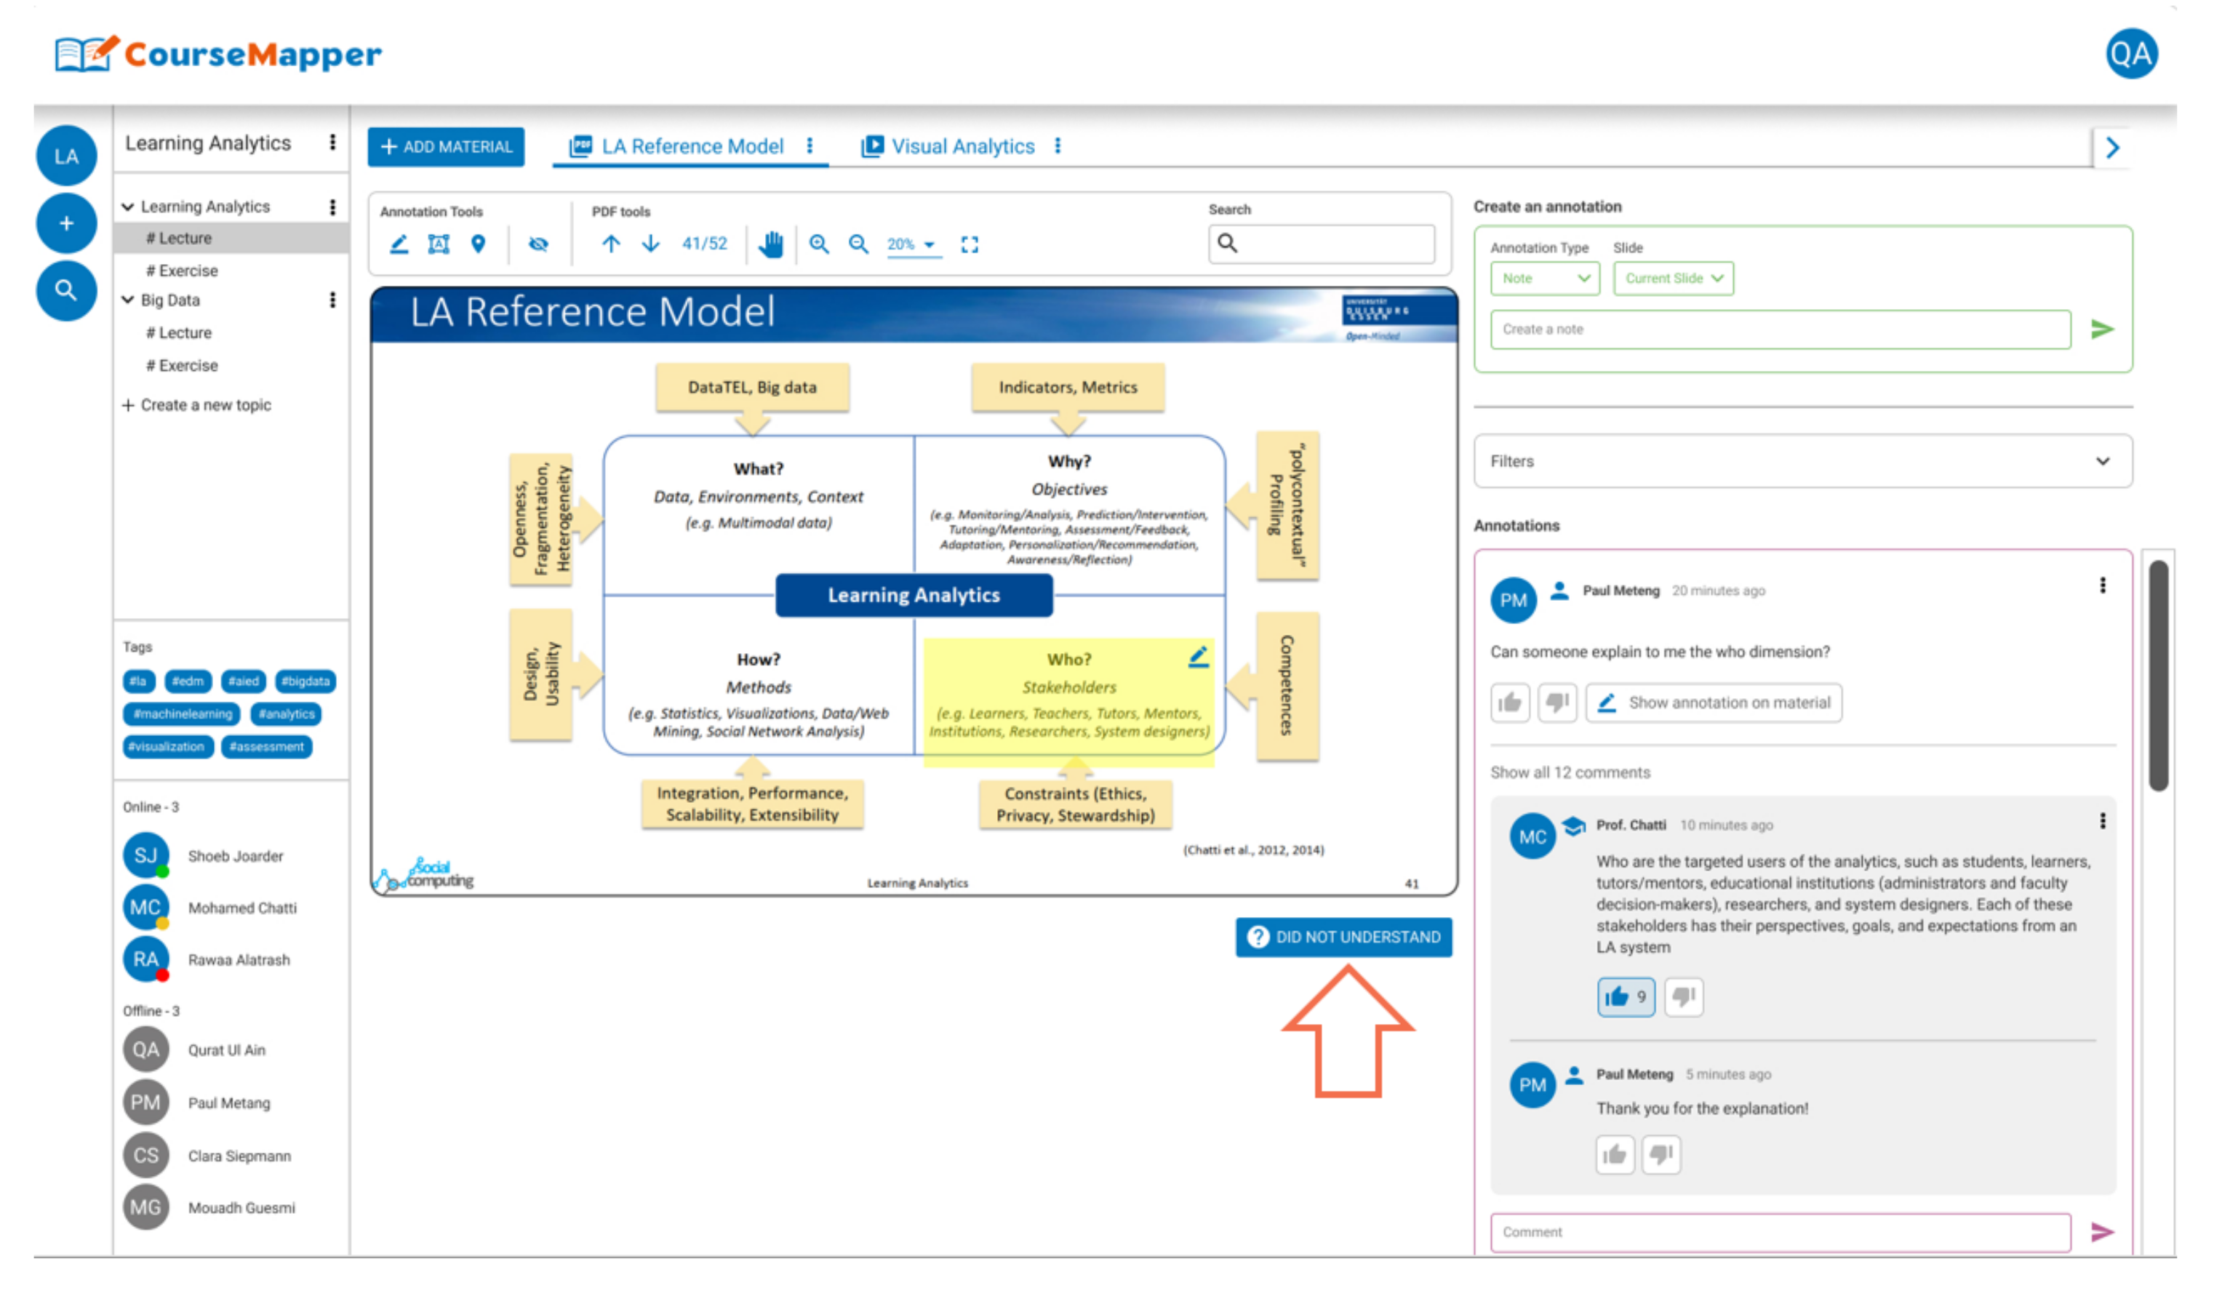
Task: Select the pin location annotation tool
Action: point(477,244)
